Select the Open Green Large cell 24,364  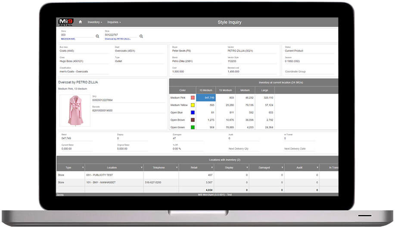265,127
